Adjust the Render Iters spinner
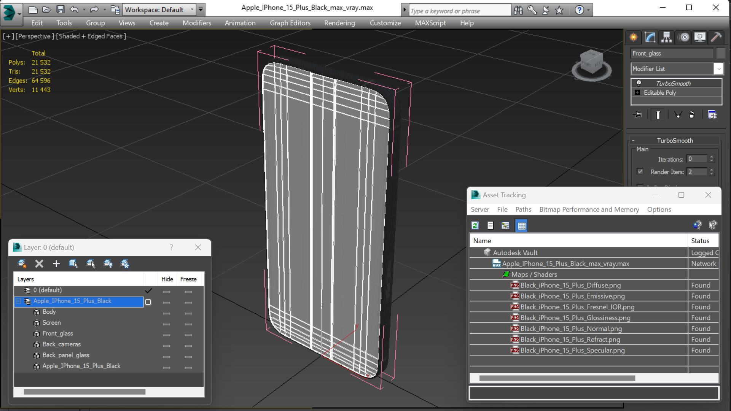The height and width of the screenshot is (411, 731). point(712,171)
